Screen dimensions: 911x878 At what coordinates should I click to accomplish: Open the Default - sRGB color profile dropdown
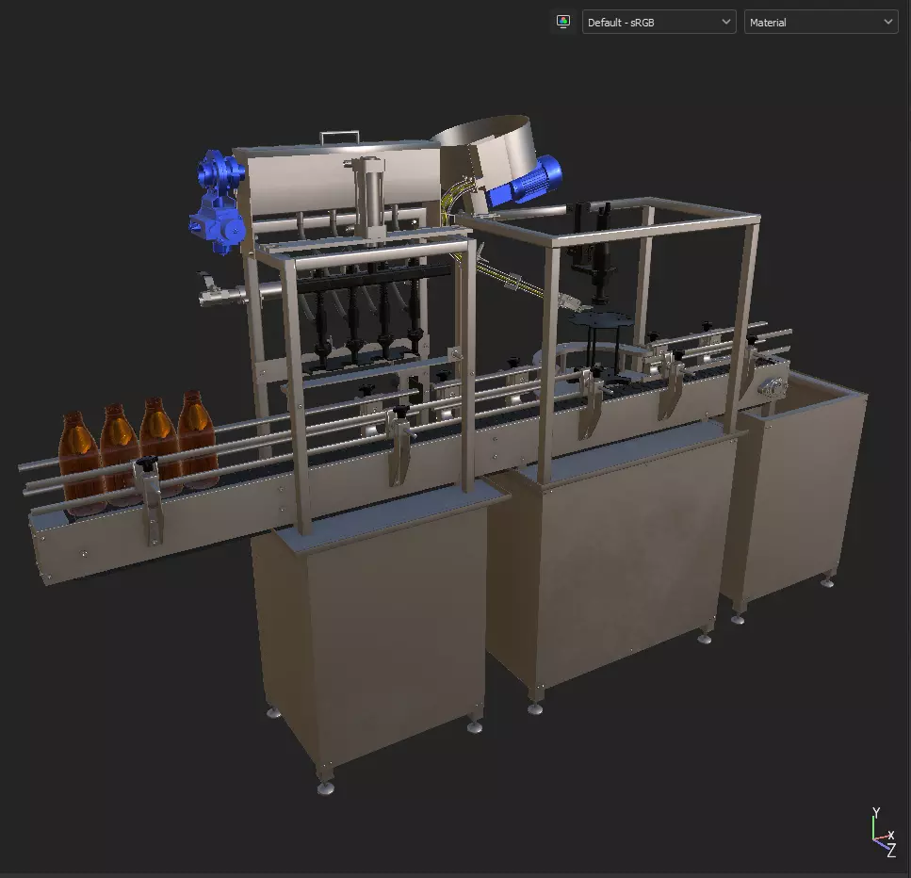659,22
